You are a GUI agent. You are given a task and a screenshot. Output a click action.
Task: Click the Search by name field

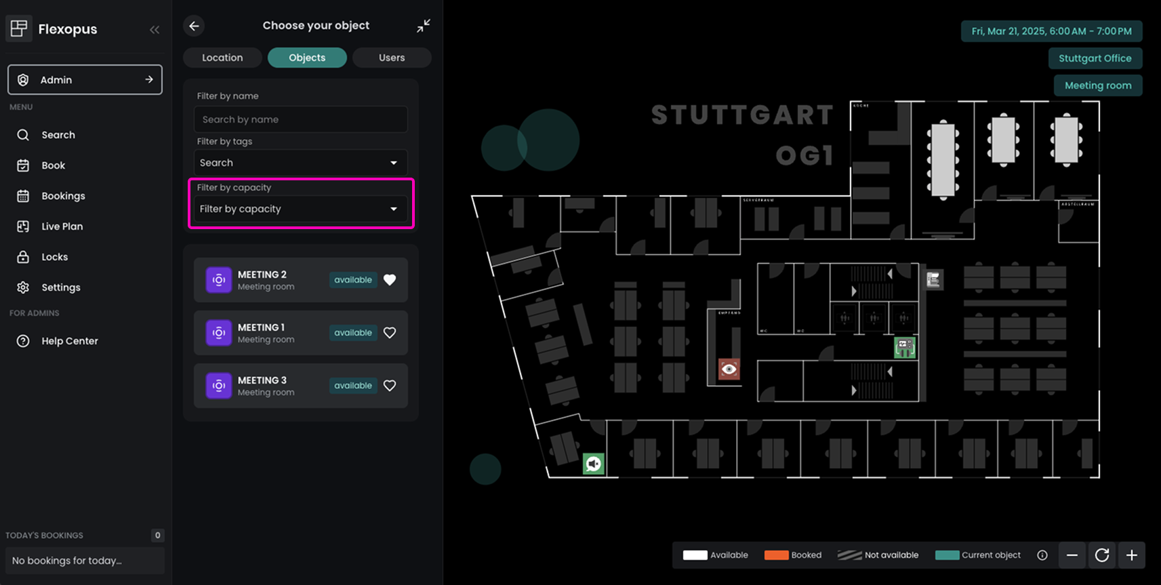coord(300,119)
